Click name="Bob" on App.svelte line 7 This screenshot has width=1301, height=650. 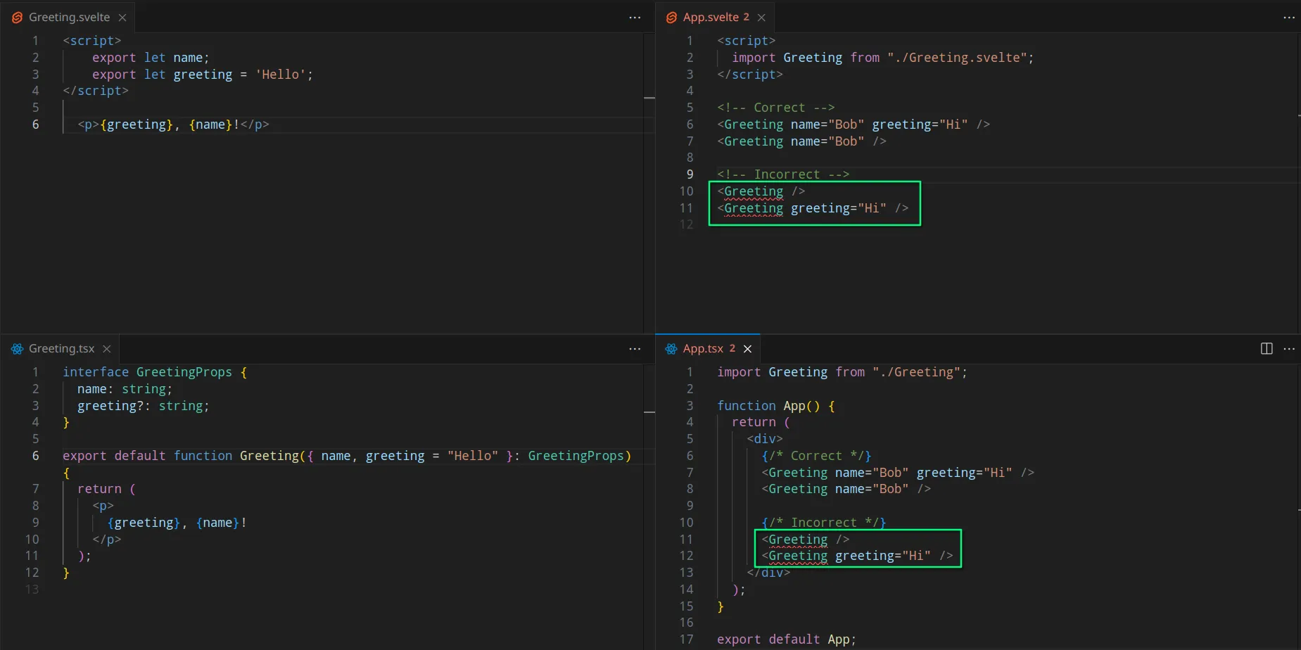pos(827,141)
